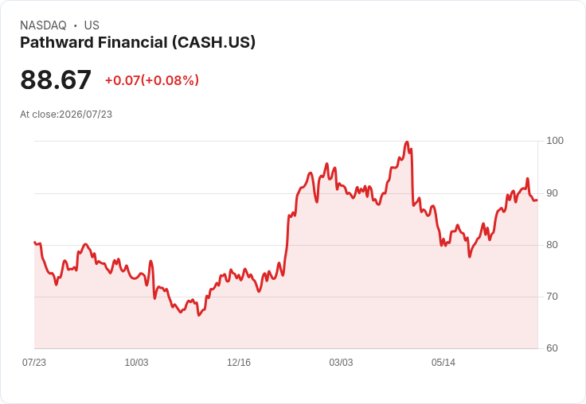Image resolution: width=586 pixels, height=404 pixels.
Task: Click the 60 y-axis price label
Action: pos(552,348)
